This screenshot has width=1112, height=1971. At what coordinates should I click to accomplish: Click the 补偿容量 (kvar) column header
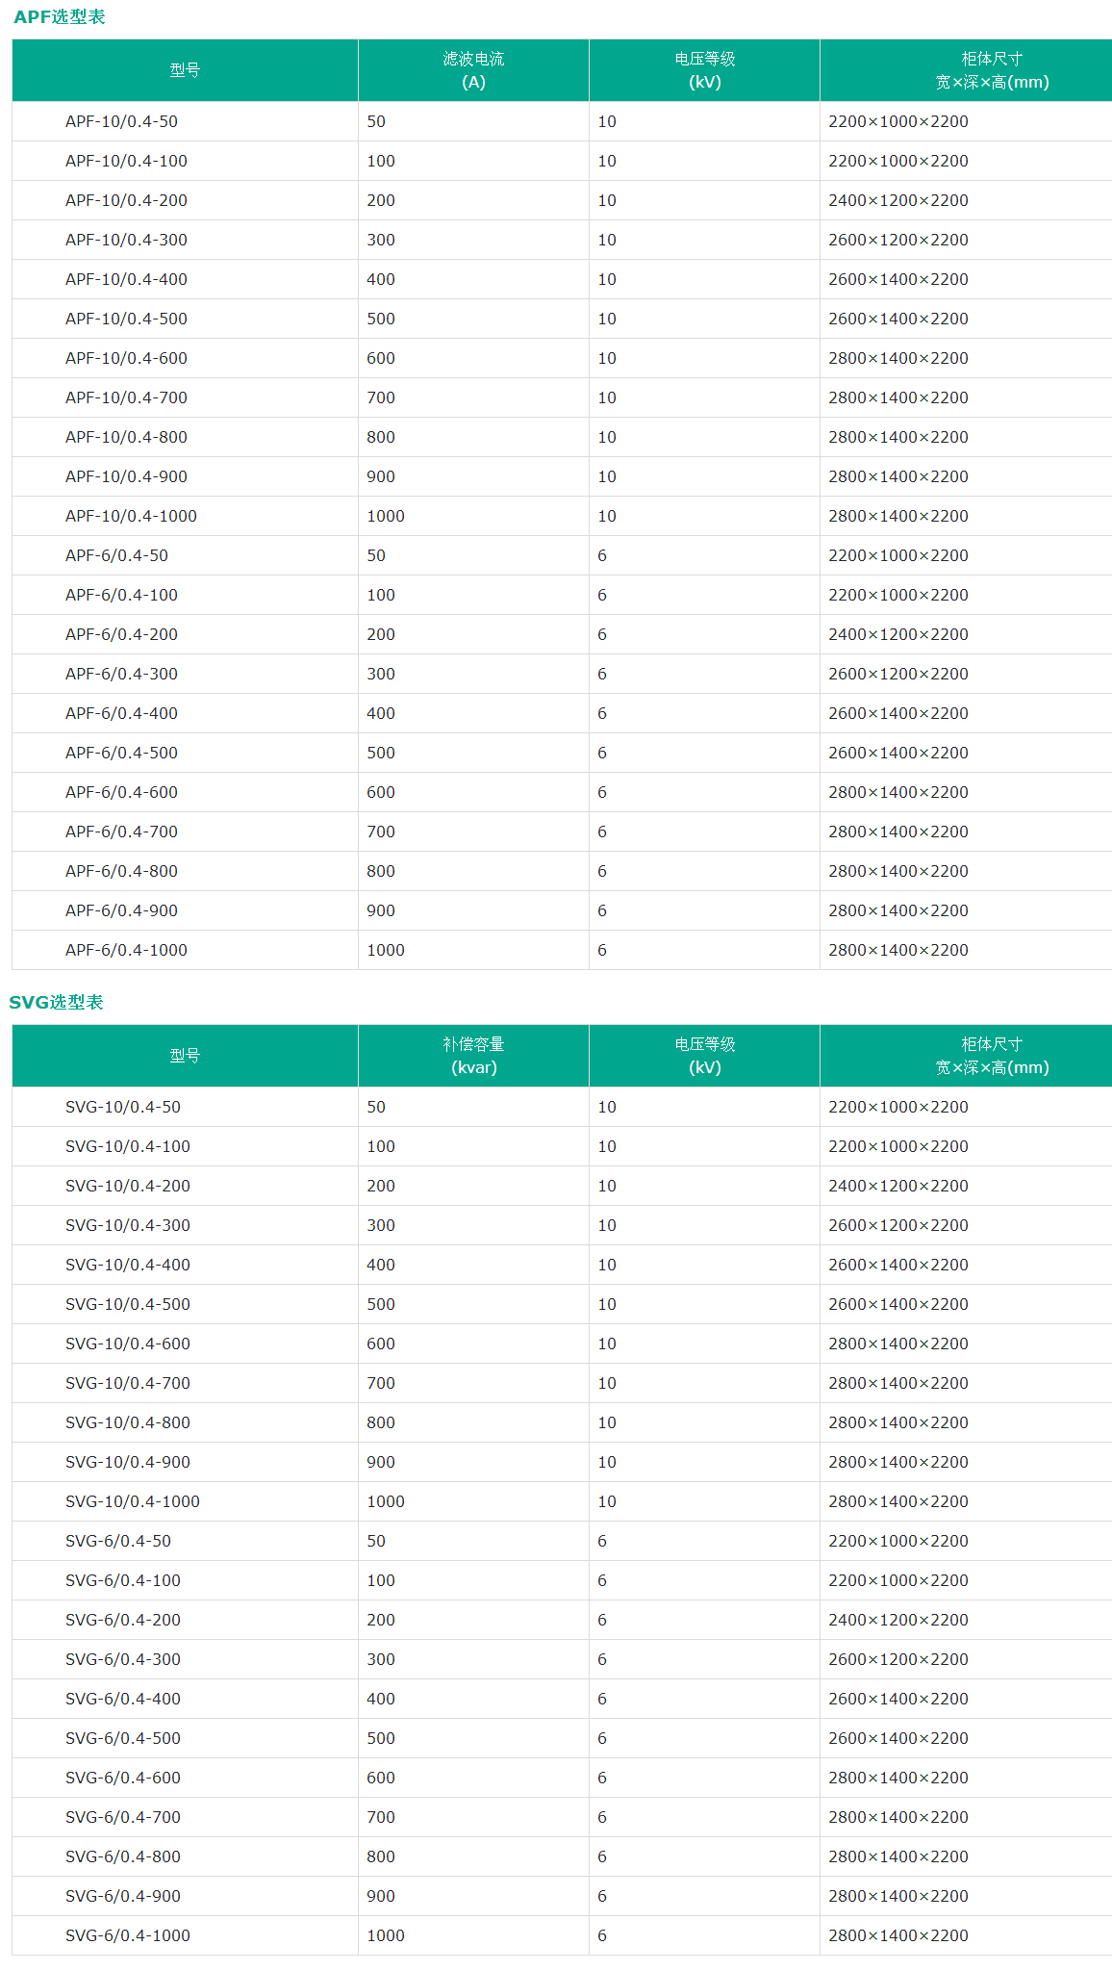click(473, 1056)
